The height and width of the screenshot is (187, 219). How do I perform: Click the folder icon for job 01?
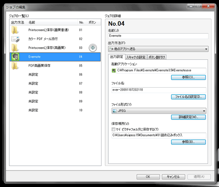15,30
